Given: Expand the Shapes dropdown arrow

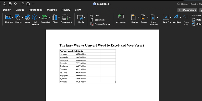Looking at the screenshot, I should pyautogui.click(x=22, y=17).
